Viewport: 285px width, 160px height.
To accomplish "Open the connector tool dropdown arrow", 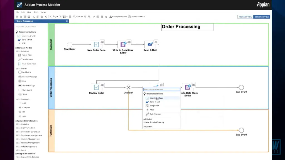I will coord(57,17).
